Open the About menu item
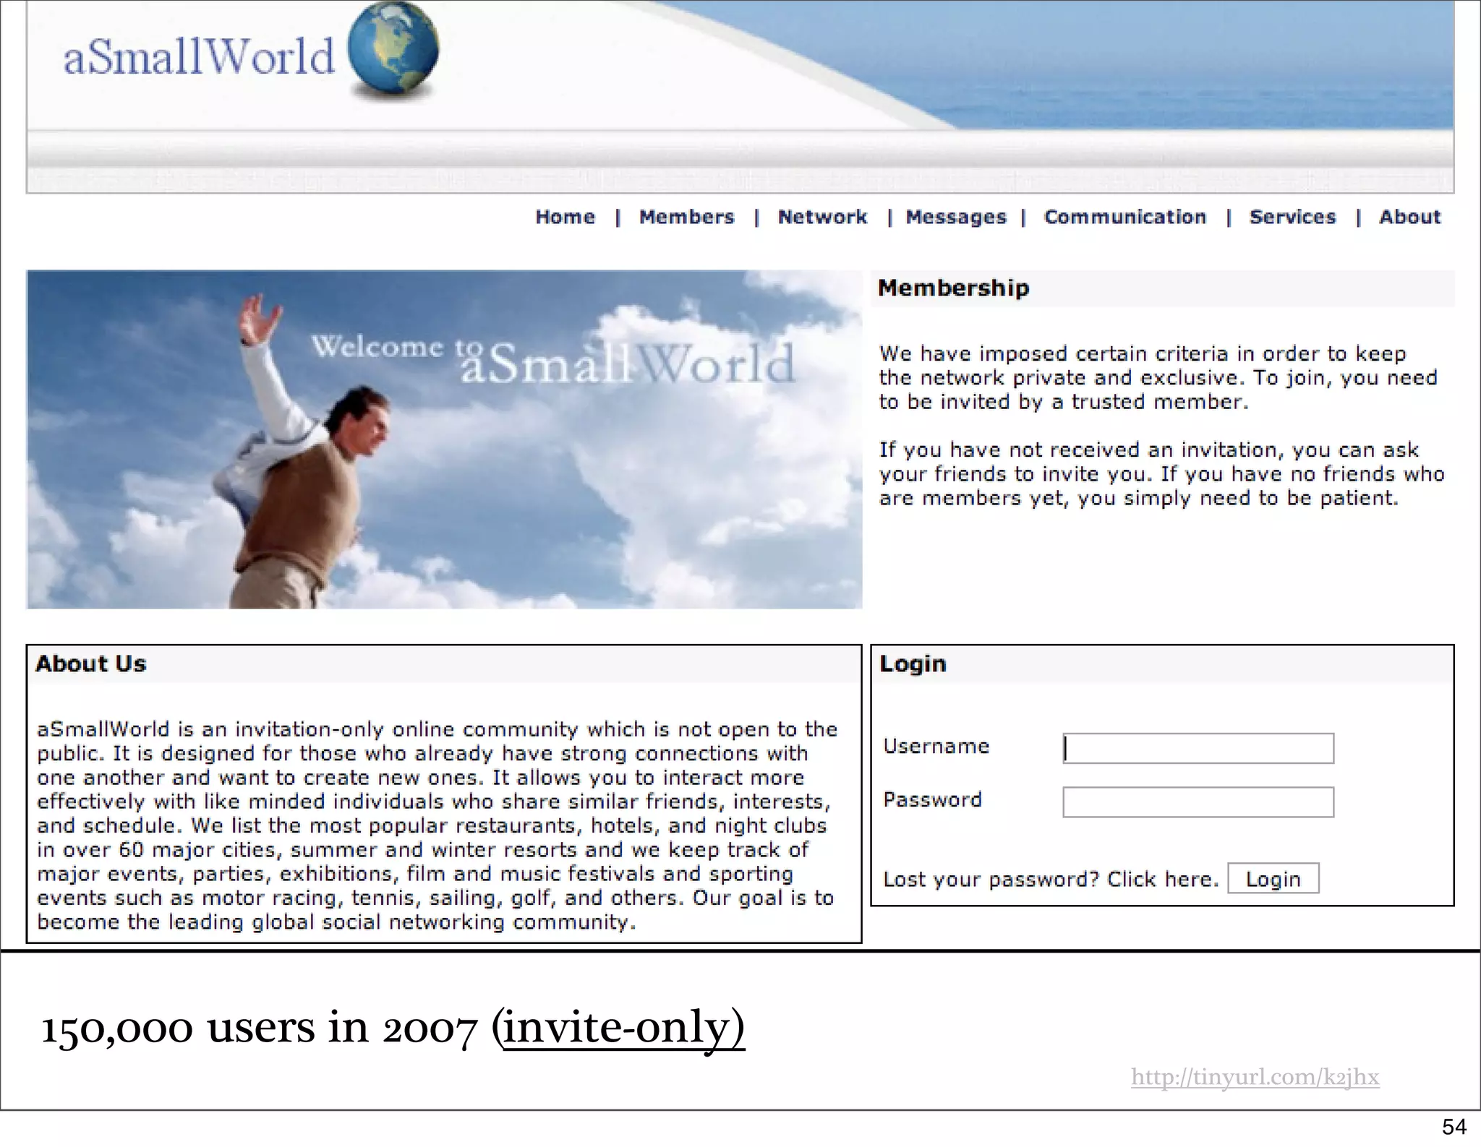1481x1147 pixels. [1409, 217]
